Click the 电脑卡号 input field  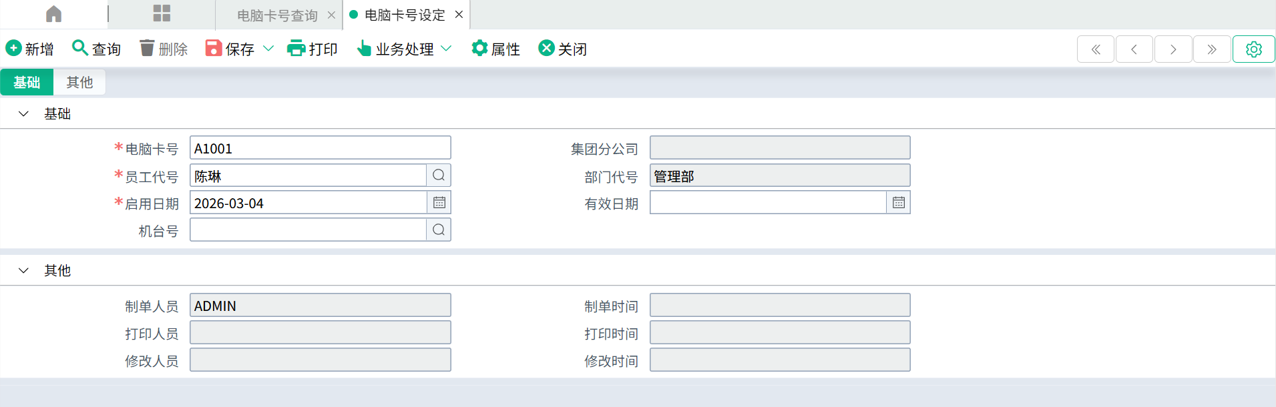(320, 148)
